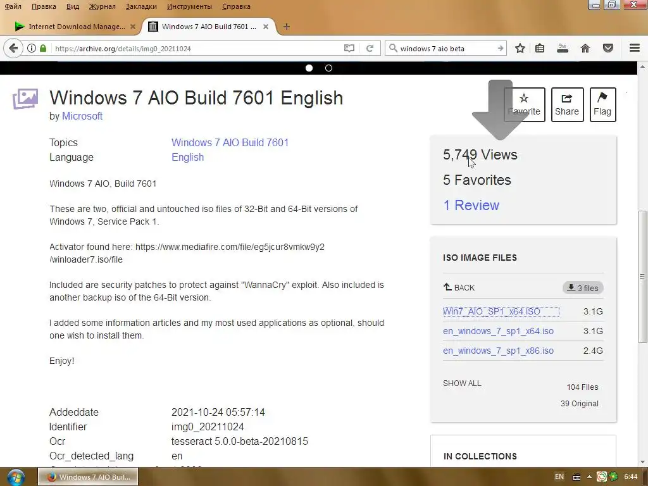
Task: Click the green padlock security icon
Action: click(x=43, y=48)
